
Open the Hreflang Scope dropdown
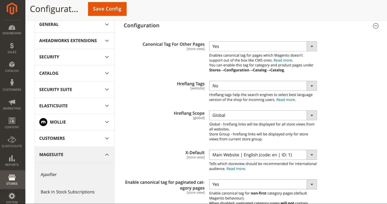(x=263, y=115)
